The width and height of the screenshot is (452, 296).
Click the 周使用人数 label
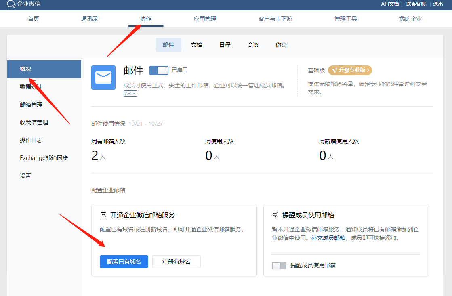[219, 141]
